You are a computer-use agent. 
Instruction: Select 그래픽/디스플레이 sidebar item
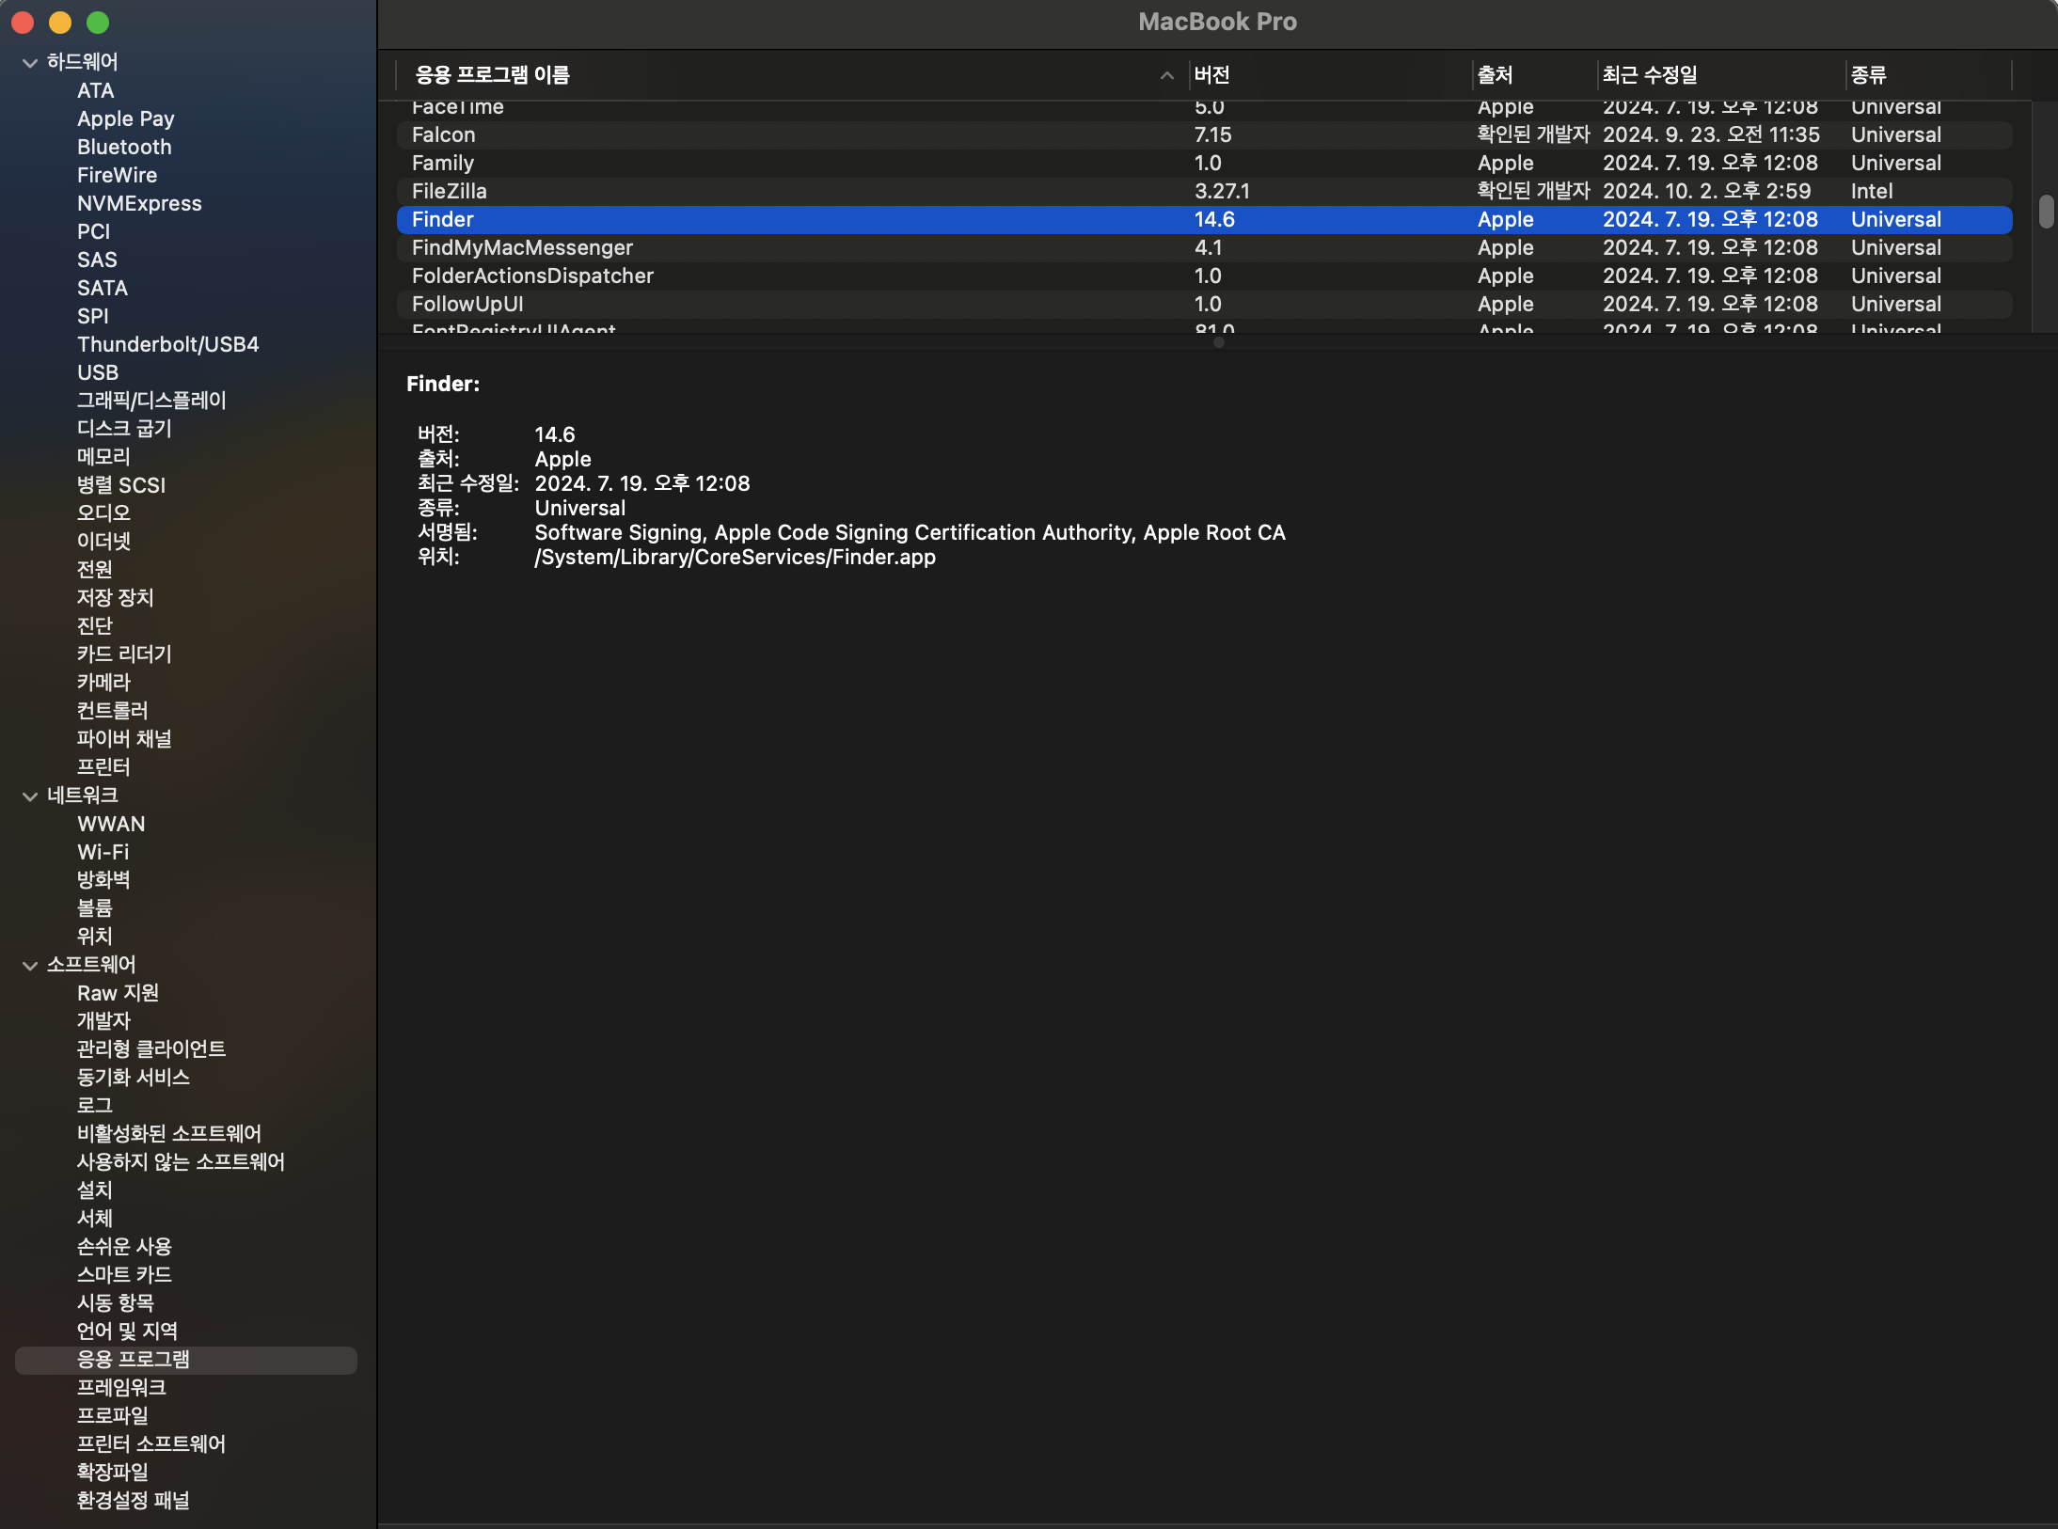(x=151, y=401)
